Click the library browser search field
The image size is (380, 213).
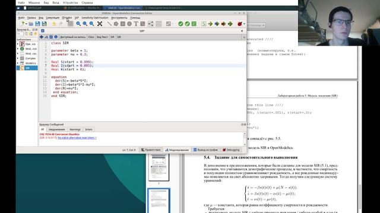(x=20, y=34)
